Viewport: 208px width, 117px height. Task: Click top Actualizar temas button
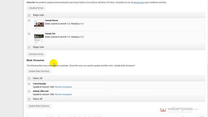[x=36, y=8]
